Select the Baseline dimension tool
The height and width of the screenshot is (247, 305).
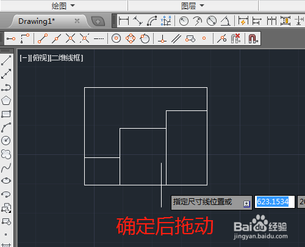[257, 21]
